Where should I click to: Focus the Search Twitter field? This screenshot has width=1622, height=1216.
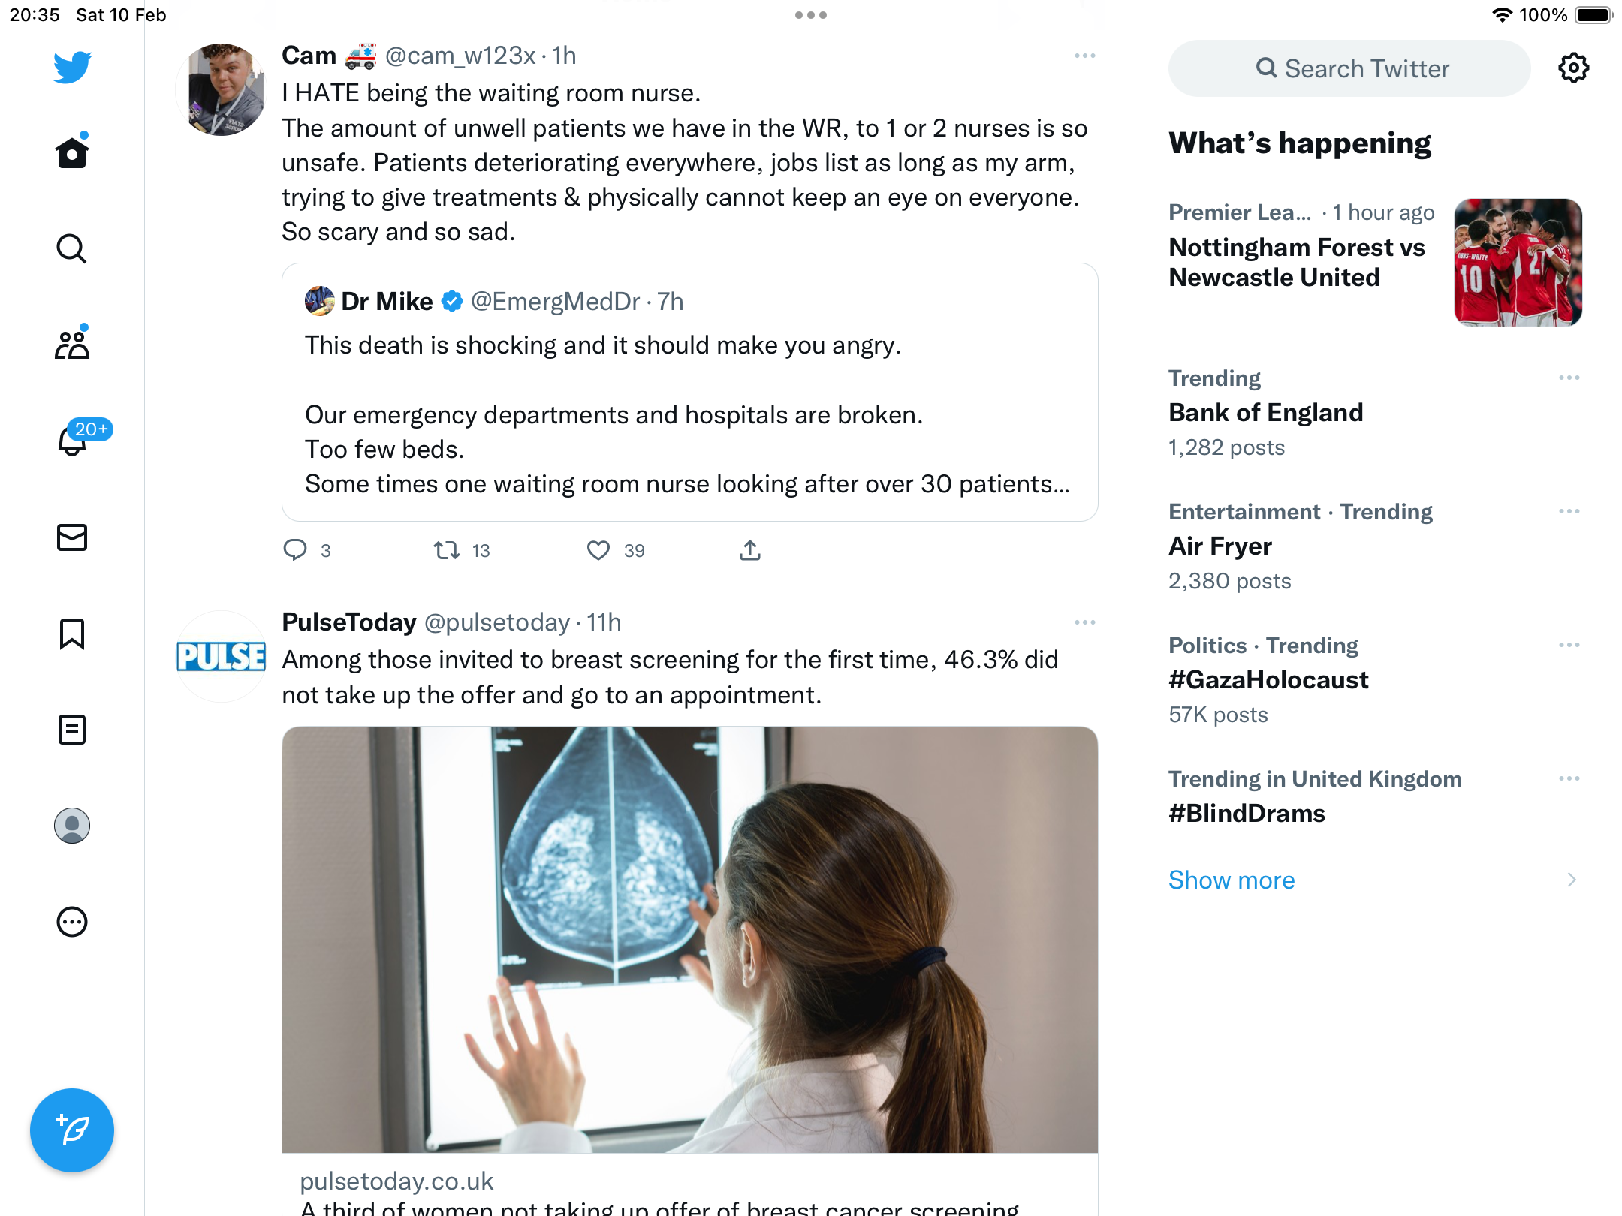point(1349,68)
